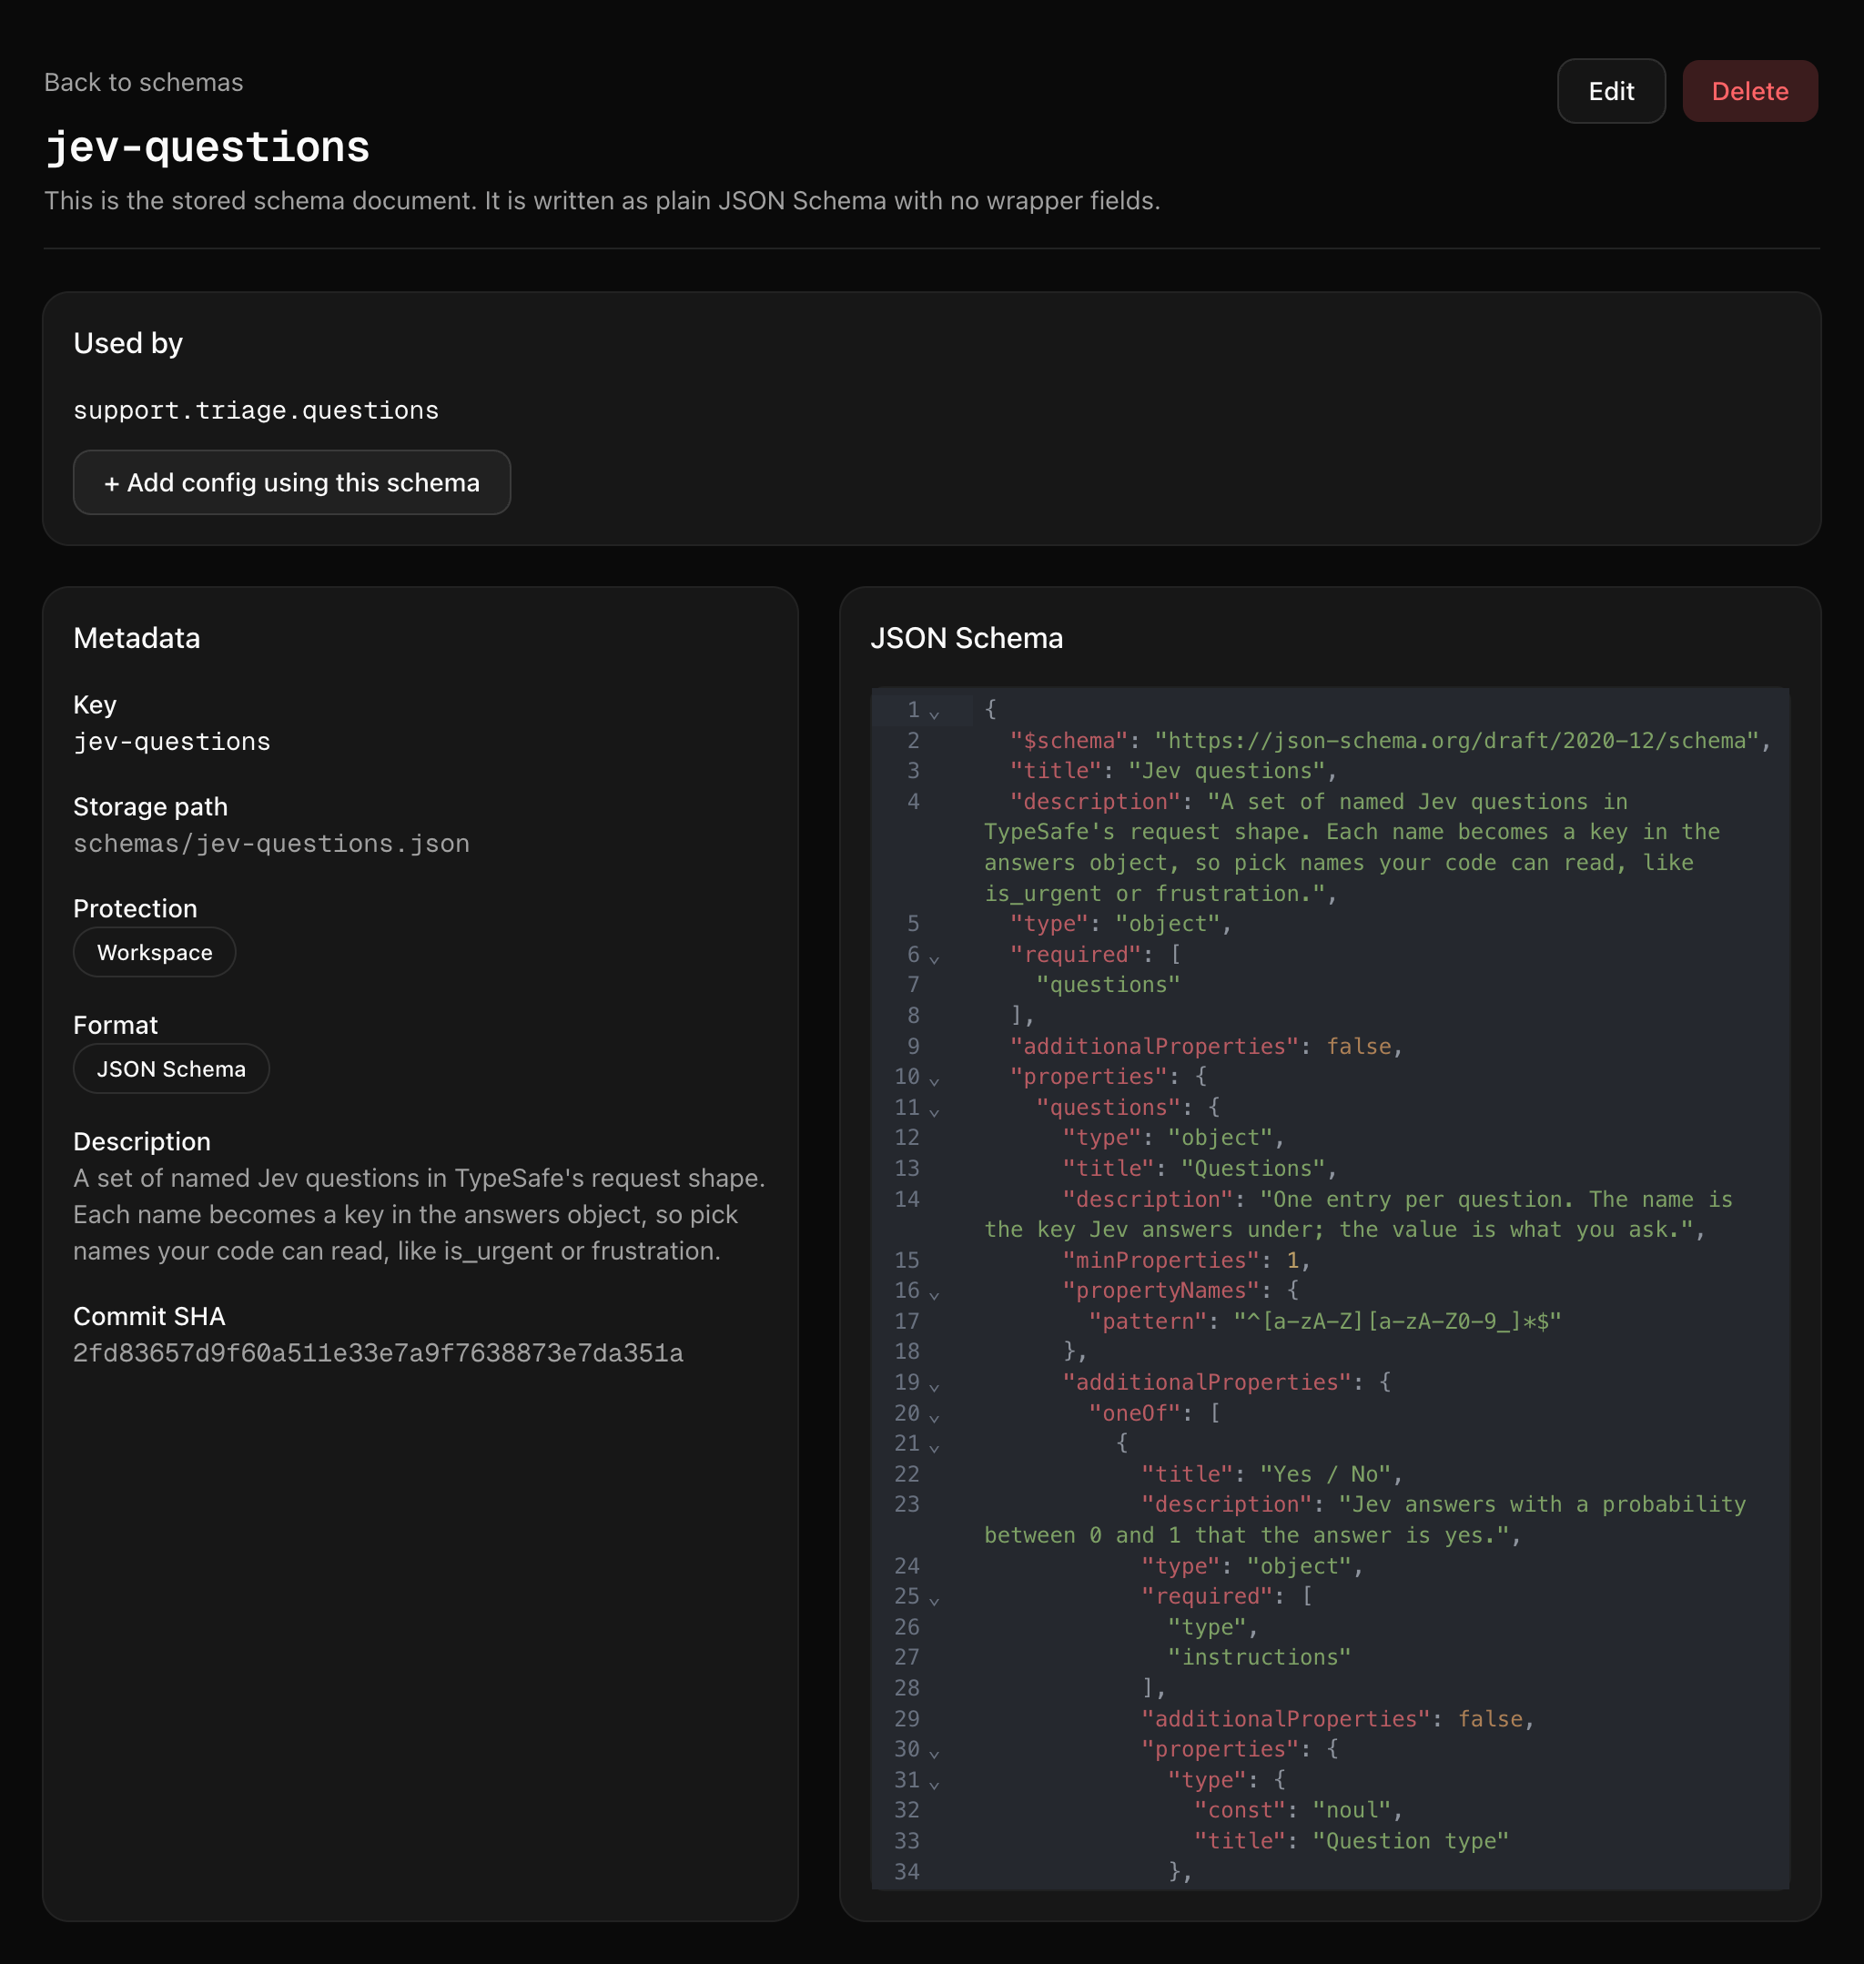1864x1964 pixels.
Task: Click storage path schemas/jev-questions.json
Action: tap(271, 844)
